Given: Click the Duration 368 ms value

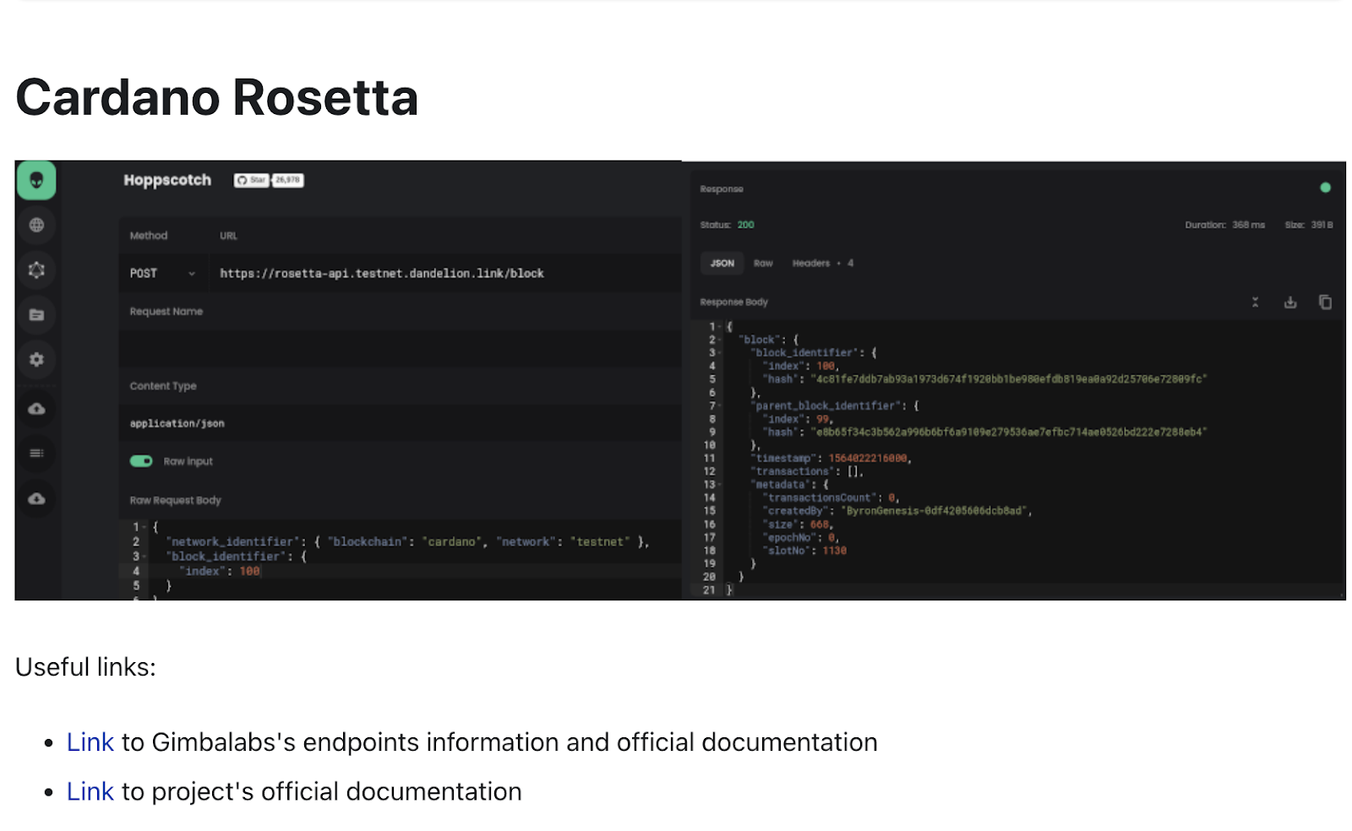Looking at the screenshot, I should (x=1248, y=225).
